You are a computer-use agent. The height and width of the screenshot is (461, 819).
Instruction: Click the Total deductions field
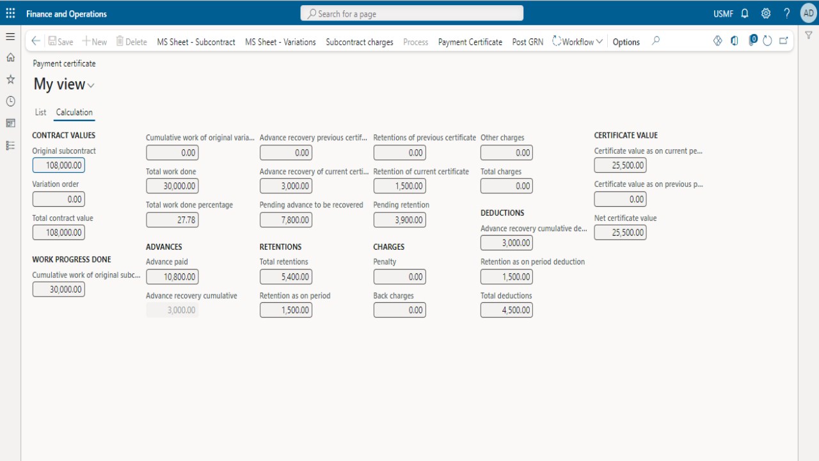507,310
